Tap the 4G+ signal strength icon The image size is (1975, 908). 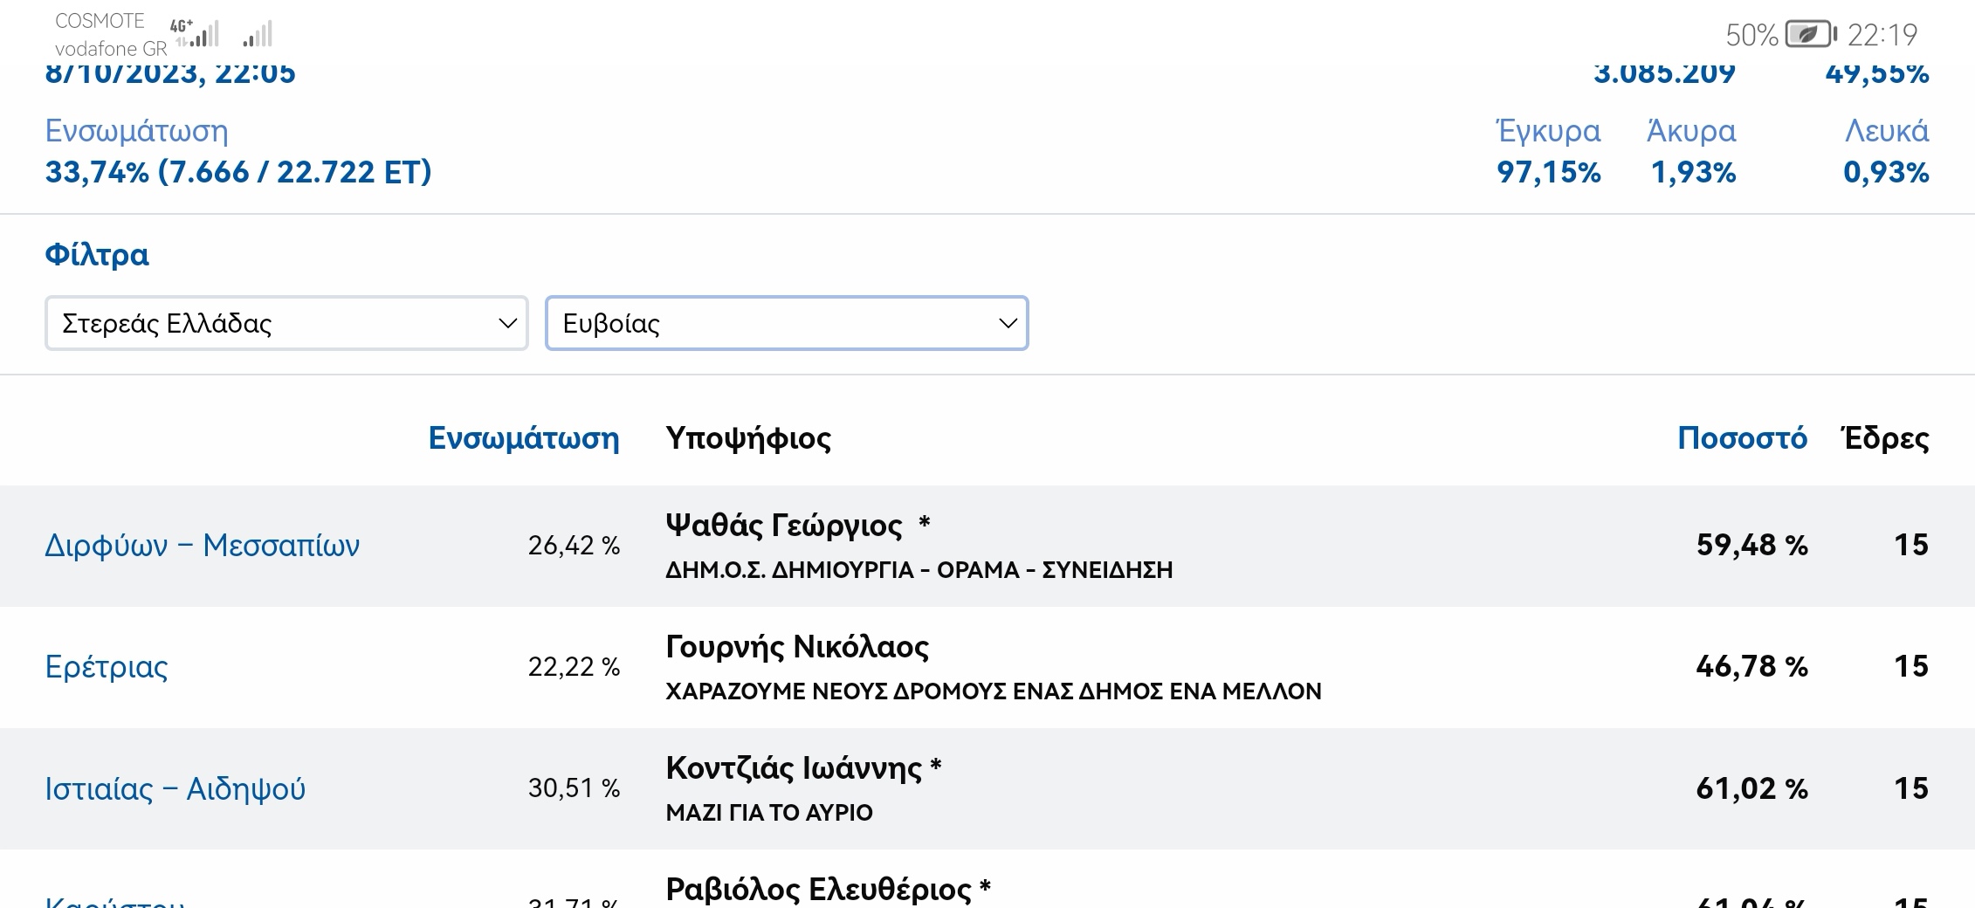click(x=196, y=33)
